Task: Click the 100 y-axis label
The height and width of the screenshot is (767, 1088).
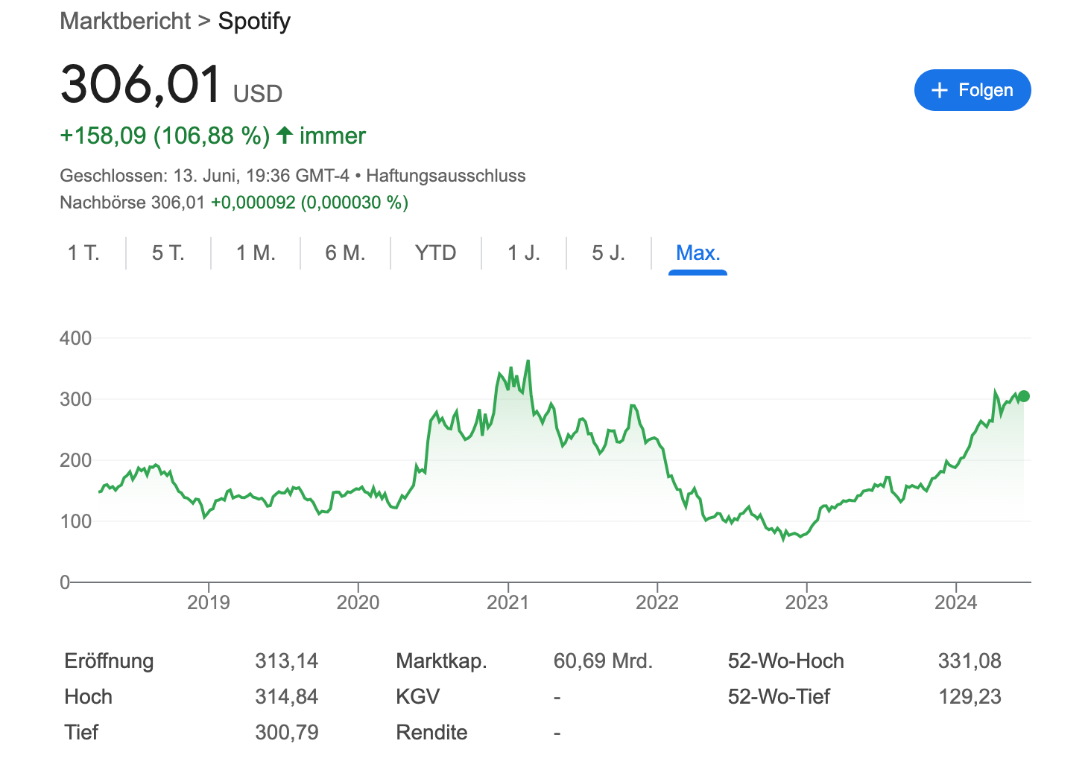Action: pos(75,521)
